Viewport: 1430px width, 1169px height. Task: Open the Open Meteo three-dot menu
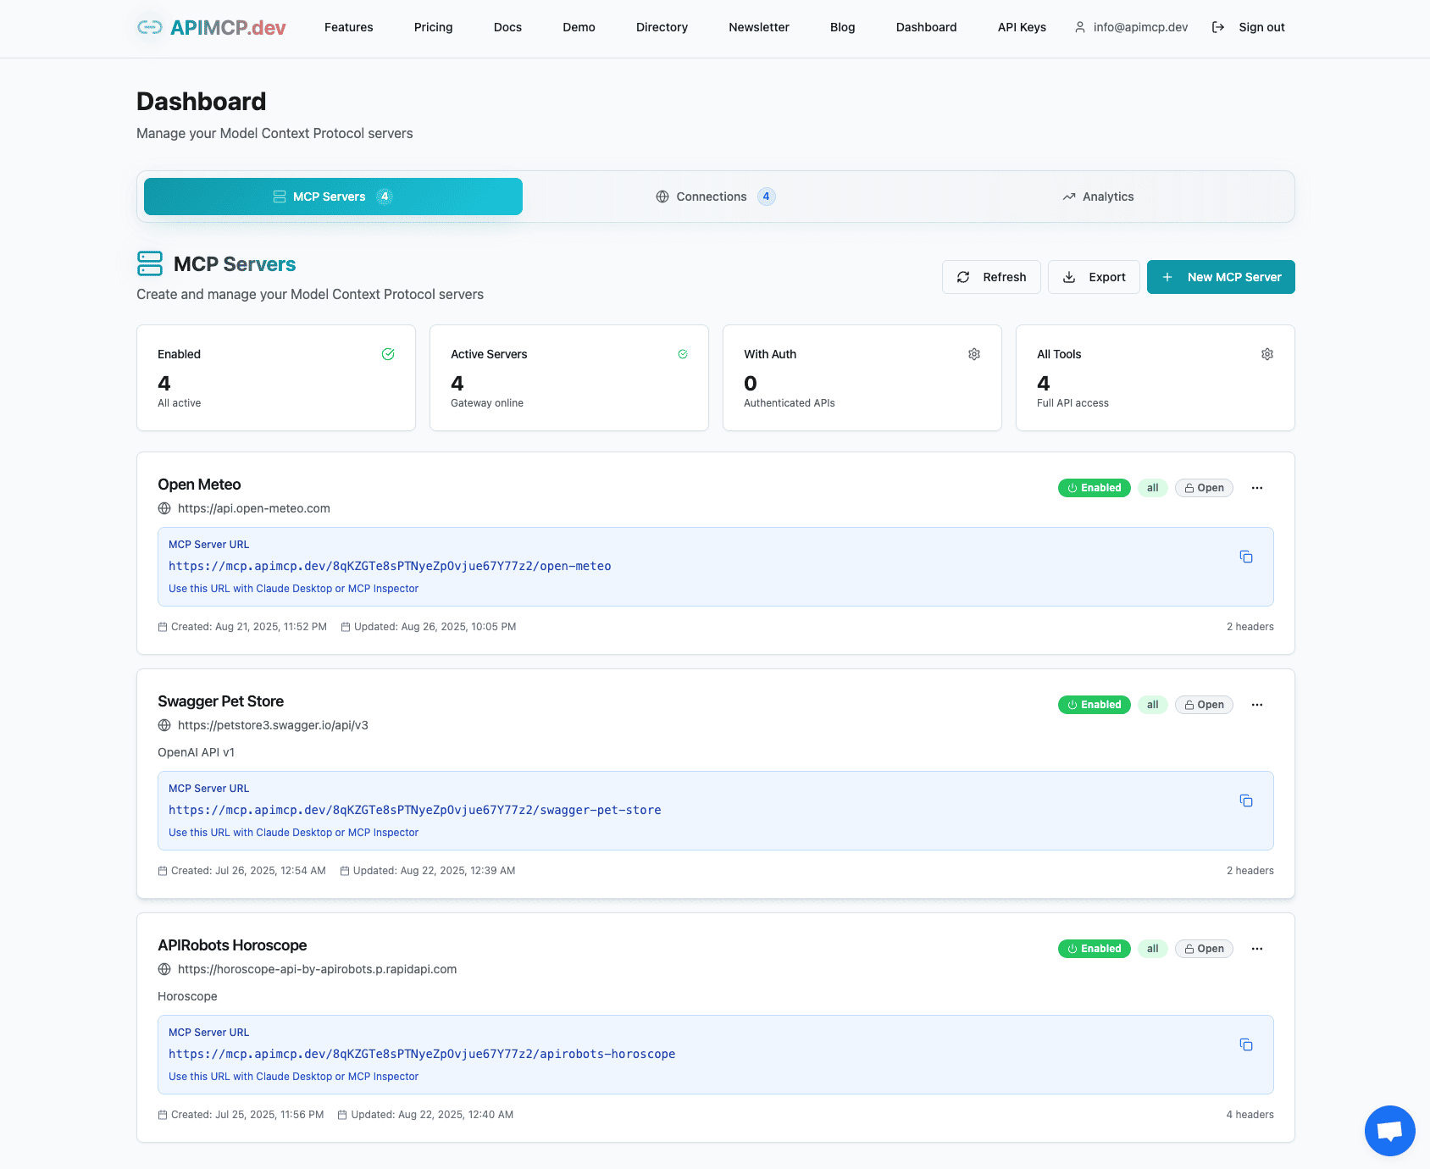[x=1257, y=488]
